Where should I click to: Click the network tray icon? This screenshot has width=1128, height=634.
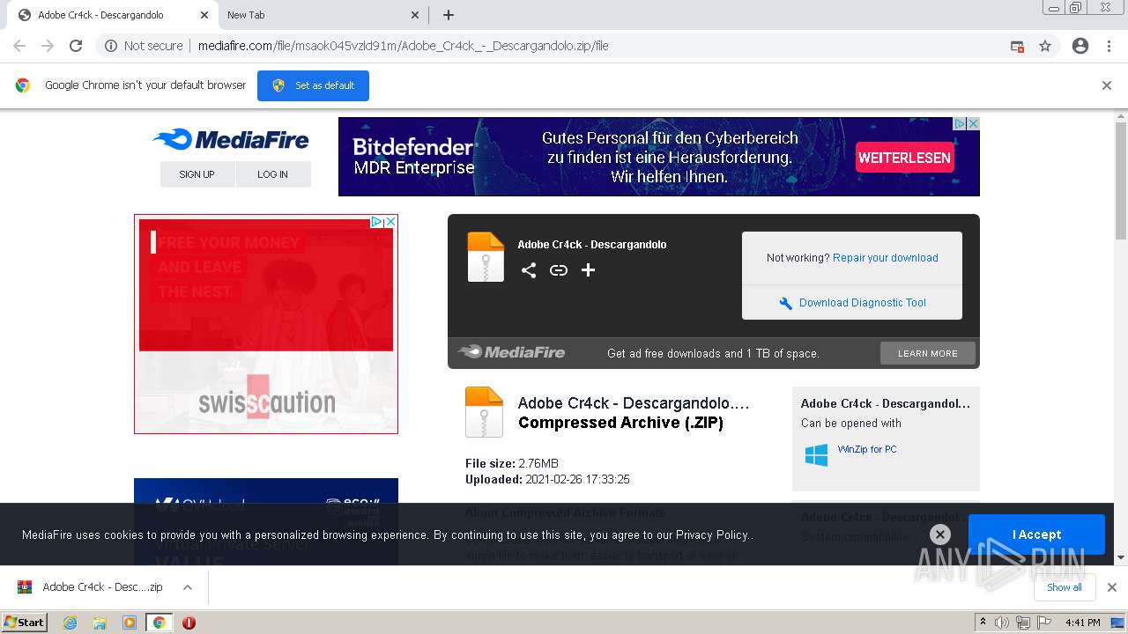[1023, 623]
